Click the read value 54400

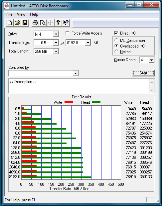click(x=147, y=109)
